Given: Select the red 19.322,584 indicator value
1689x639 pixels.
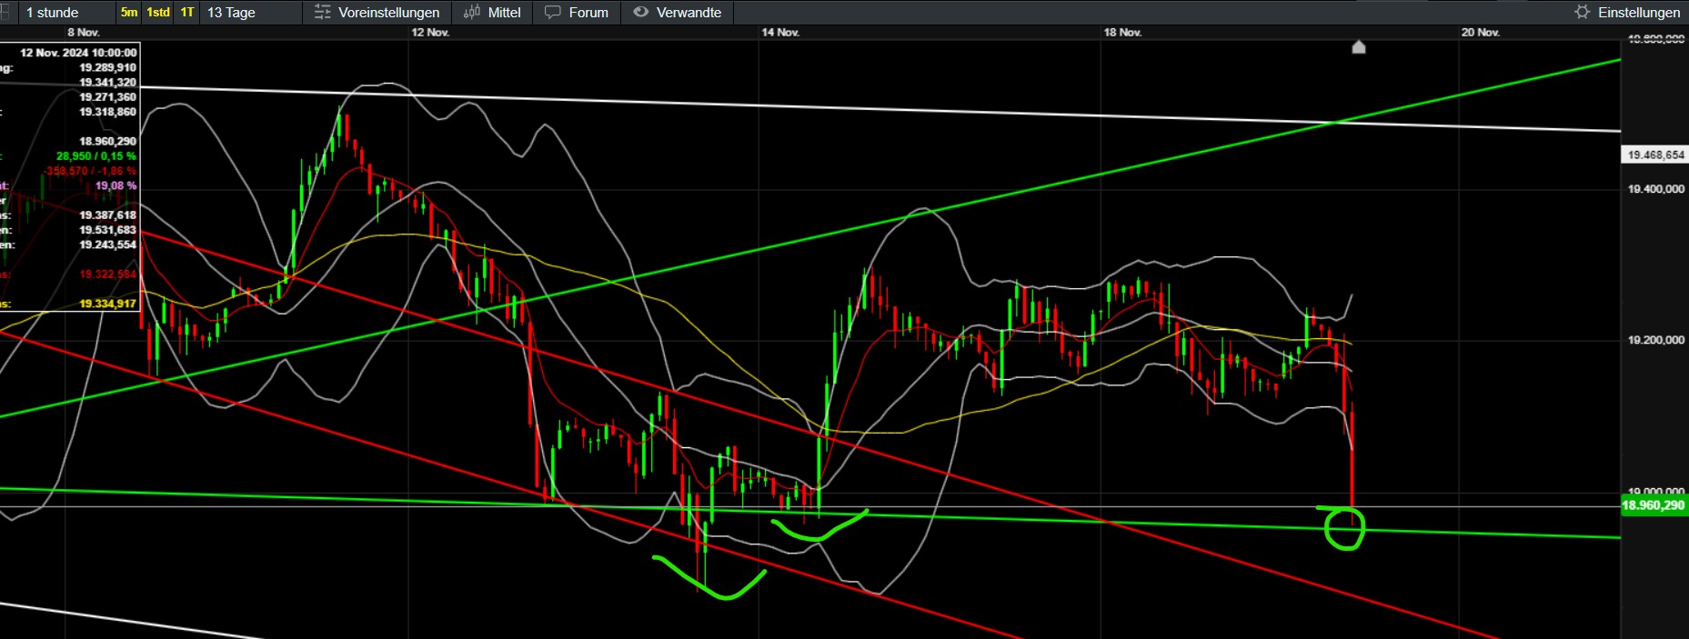Looking at the screenshot, I should coord(107,275).
